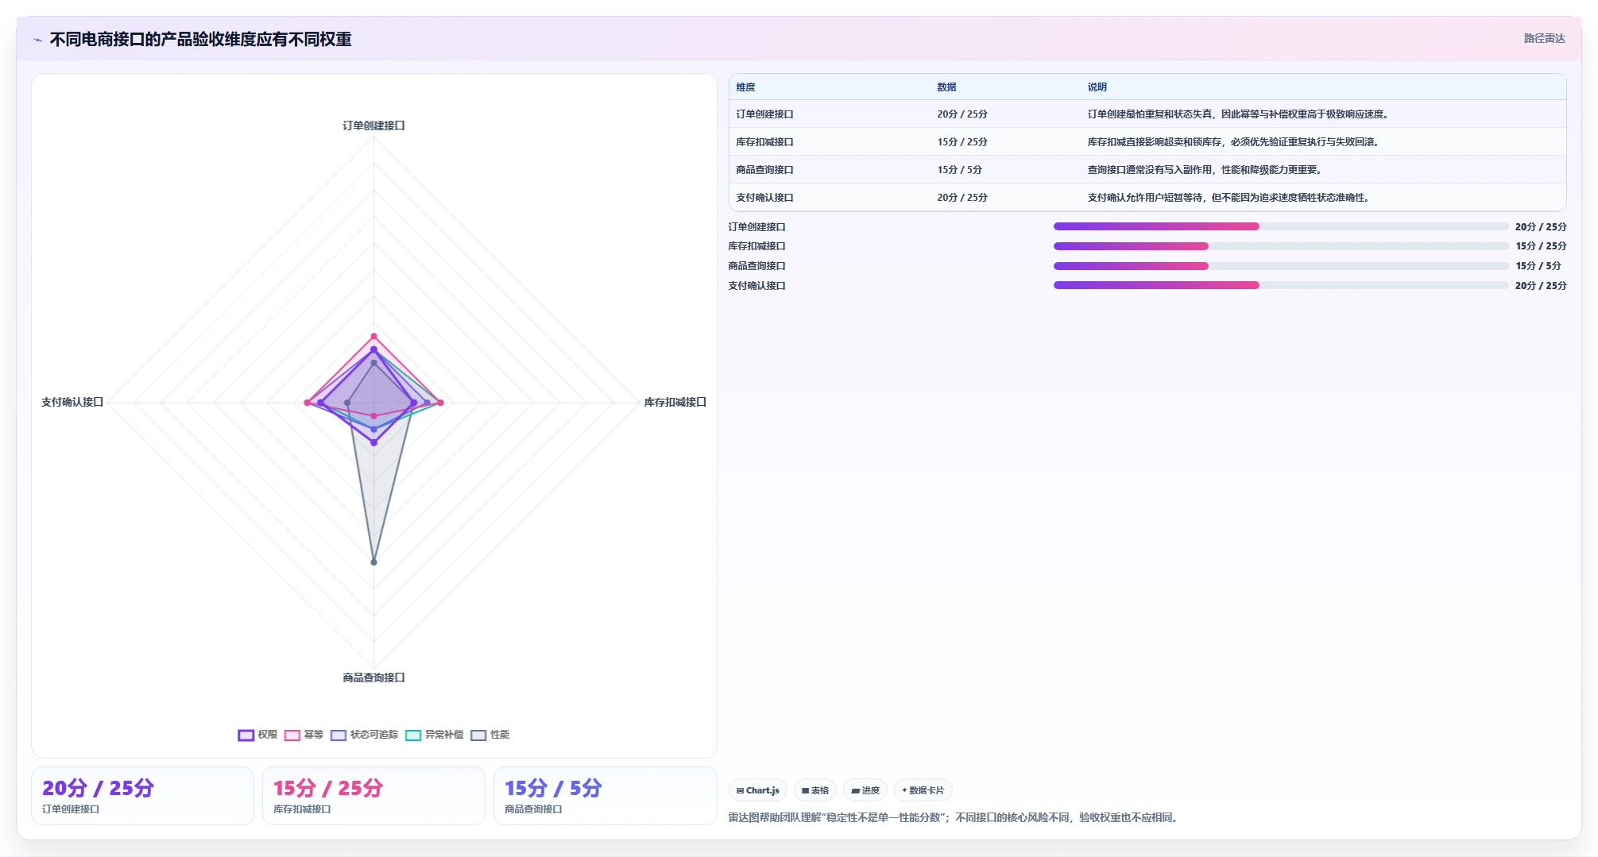Click description starting 查询接口通常没有写入副作用
1598x857 pixels.
pos(1205,170)
